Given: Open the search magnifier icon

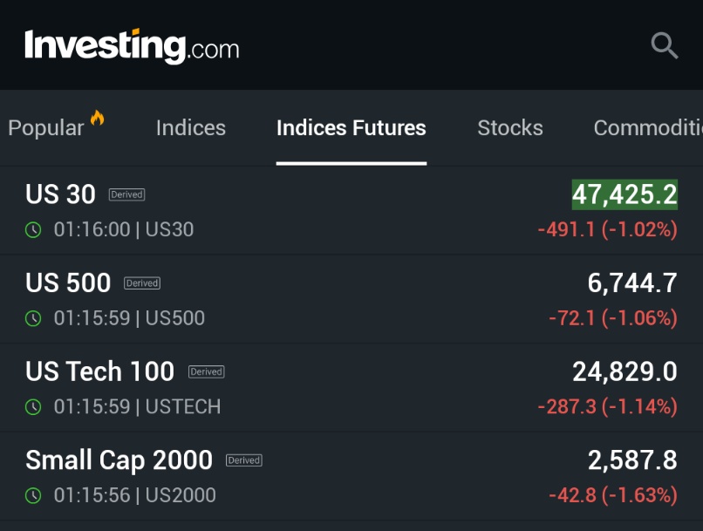Looking at the screenshot, I should click(665, 45).
